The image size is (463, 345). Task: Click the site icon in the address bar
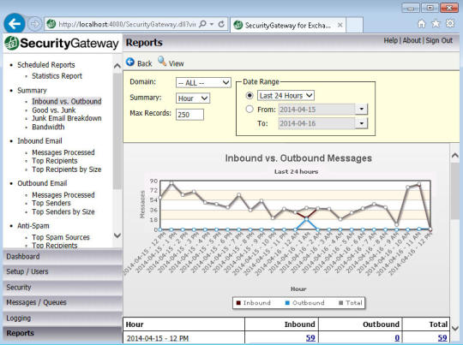coord(51,24)
